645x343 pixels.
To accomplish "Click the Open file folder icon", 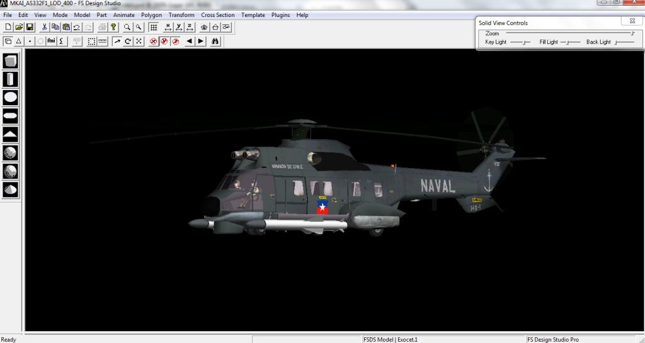I will point(19,27).
